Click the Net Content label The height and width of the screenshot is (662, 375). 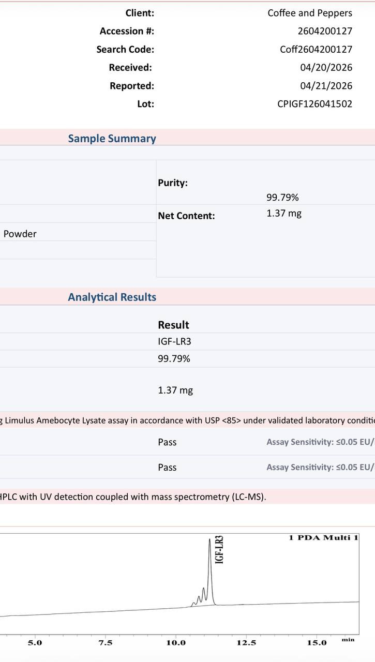click(x=186, y=216)
